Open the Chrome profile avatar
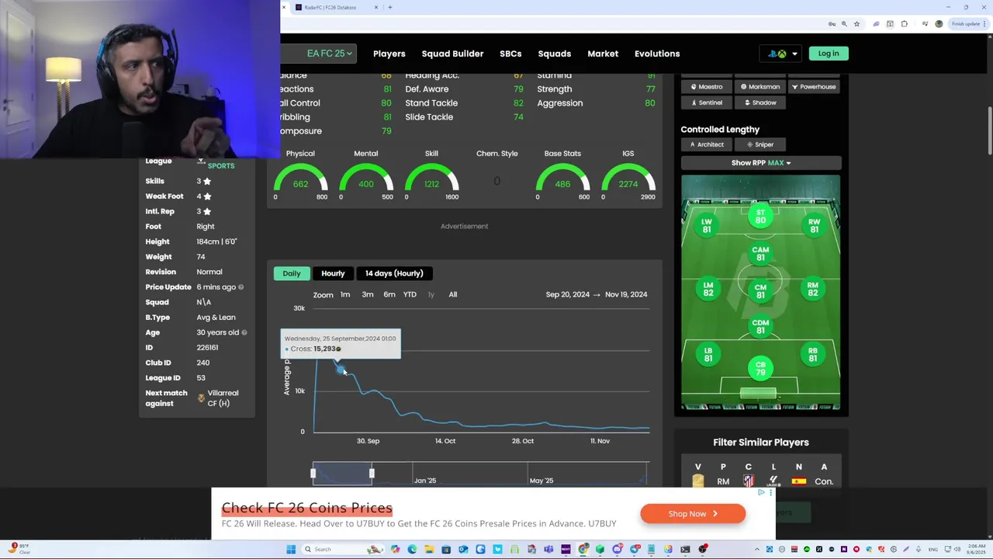 [939, 24]
